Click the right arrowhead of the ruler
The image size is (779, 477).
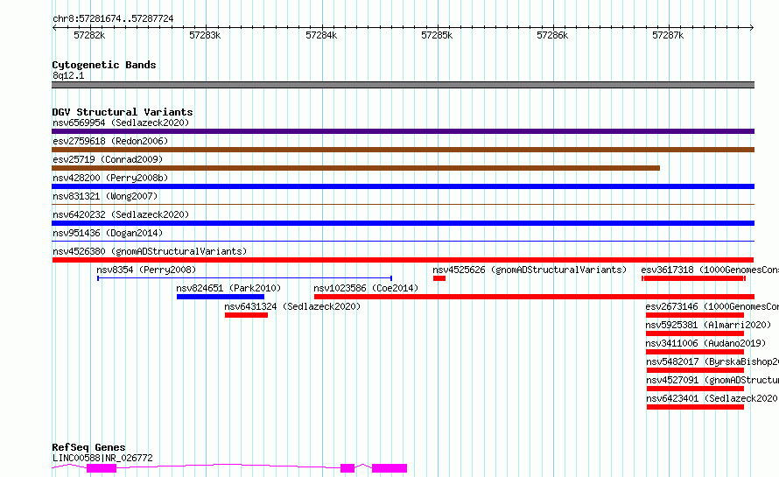point(752,28)
